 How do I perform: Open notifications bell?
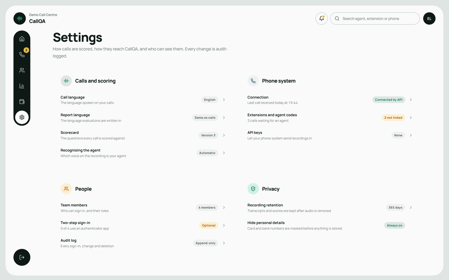click(x=322, y=18)
